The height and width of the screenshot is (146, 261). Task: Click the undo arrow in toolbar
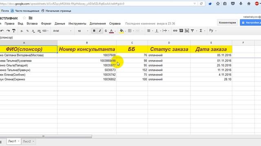click(x=2, y=31)
